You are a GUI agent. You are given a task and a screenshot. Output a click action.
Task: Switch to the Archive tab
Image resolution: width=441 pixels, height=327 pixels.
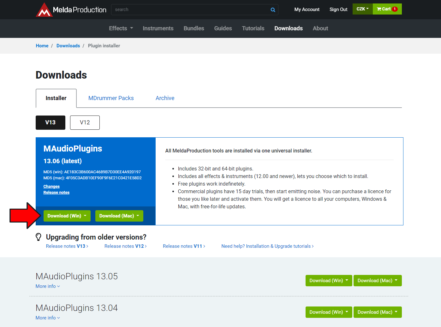coord(165,98)
